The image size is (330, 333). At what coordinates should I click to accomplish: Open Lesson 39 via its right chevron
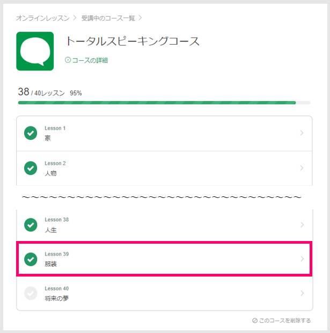(x=302, y=259)
